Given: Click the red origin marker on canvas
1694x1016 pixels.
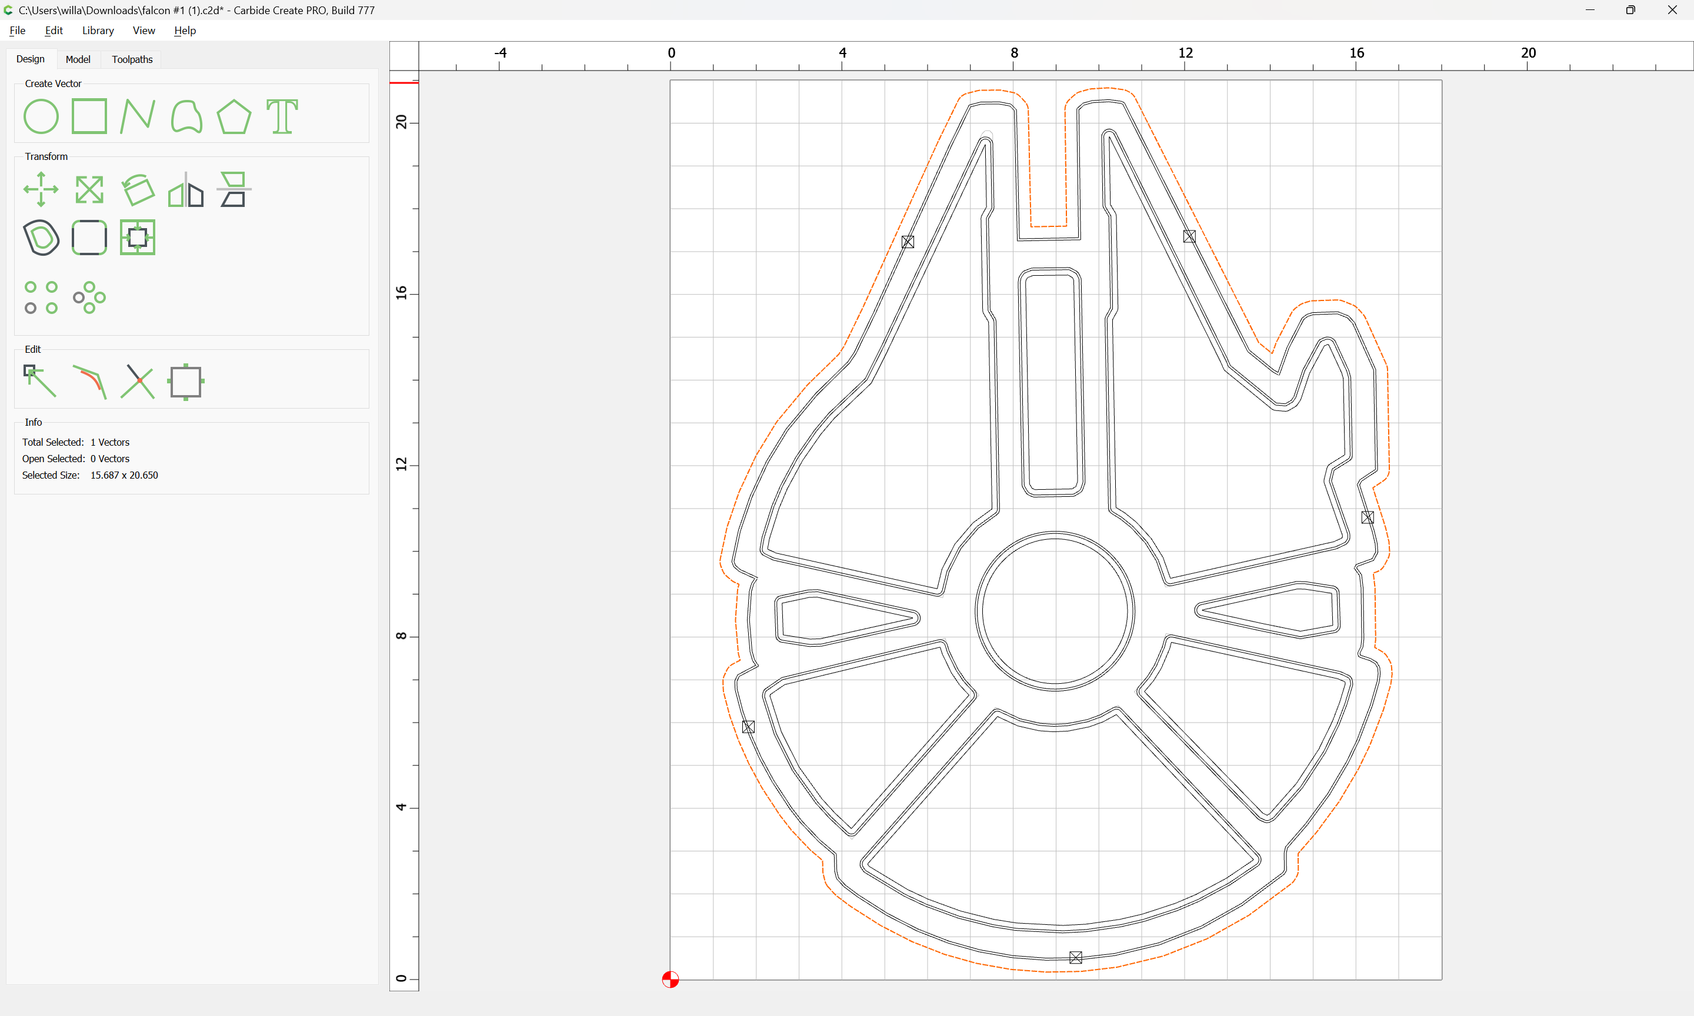Looking at the screenshot, I should coord(671,980).
